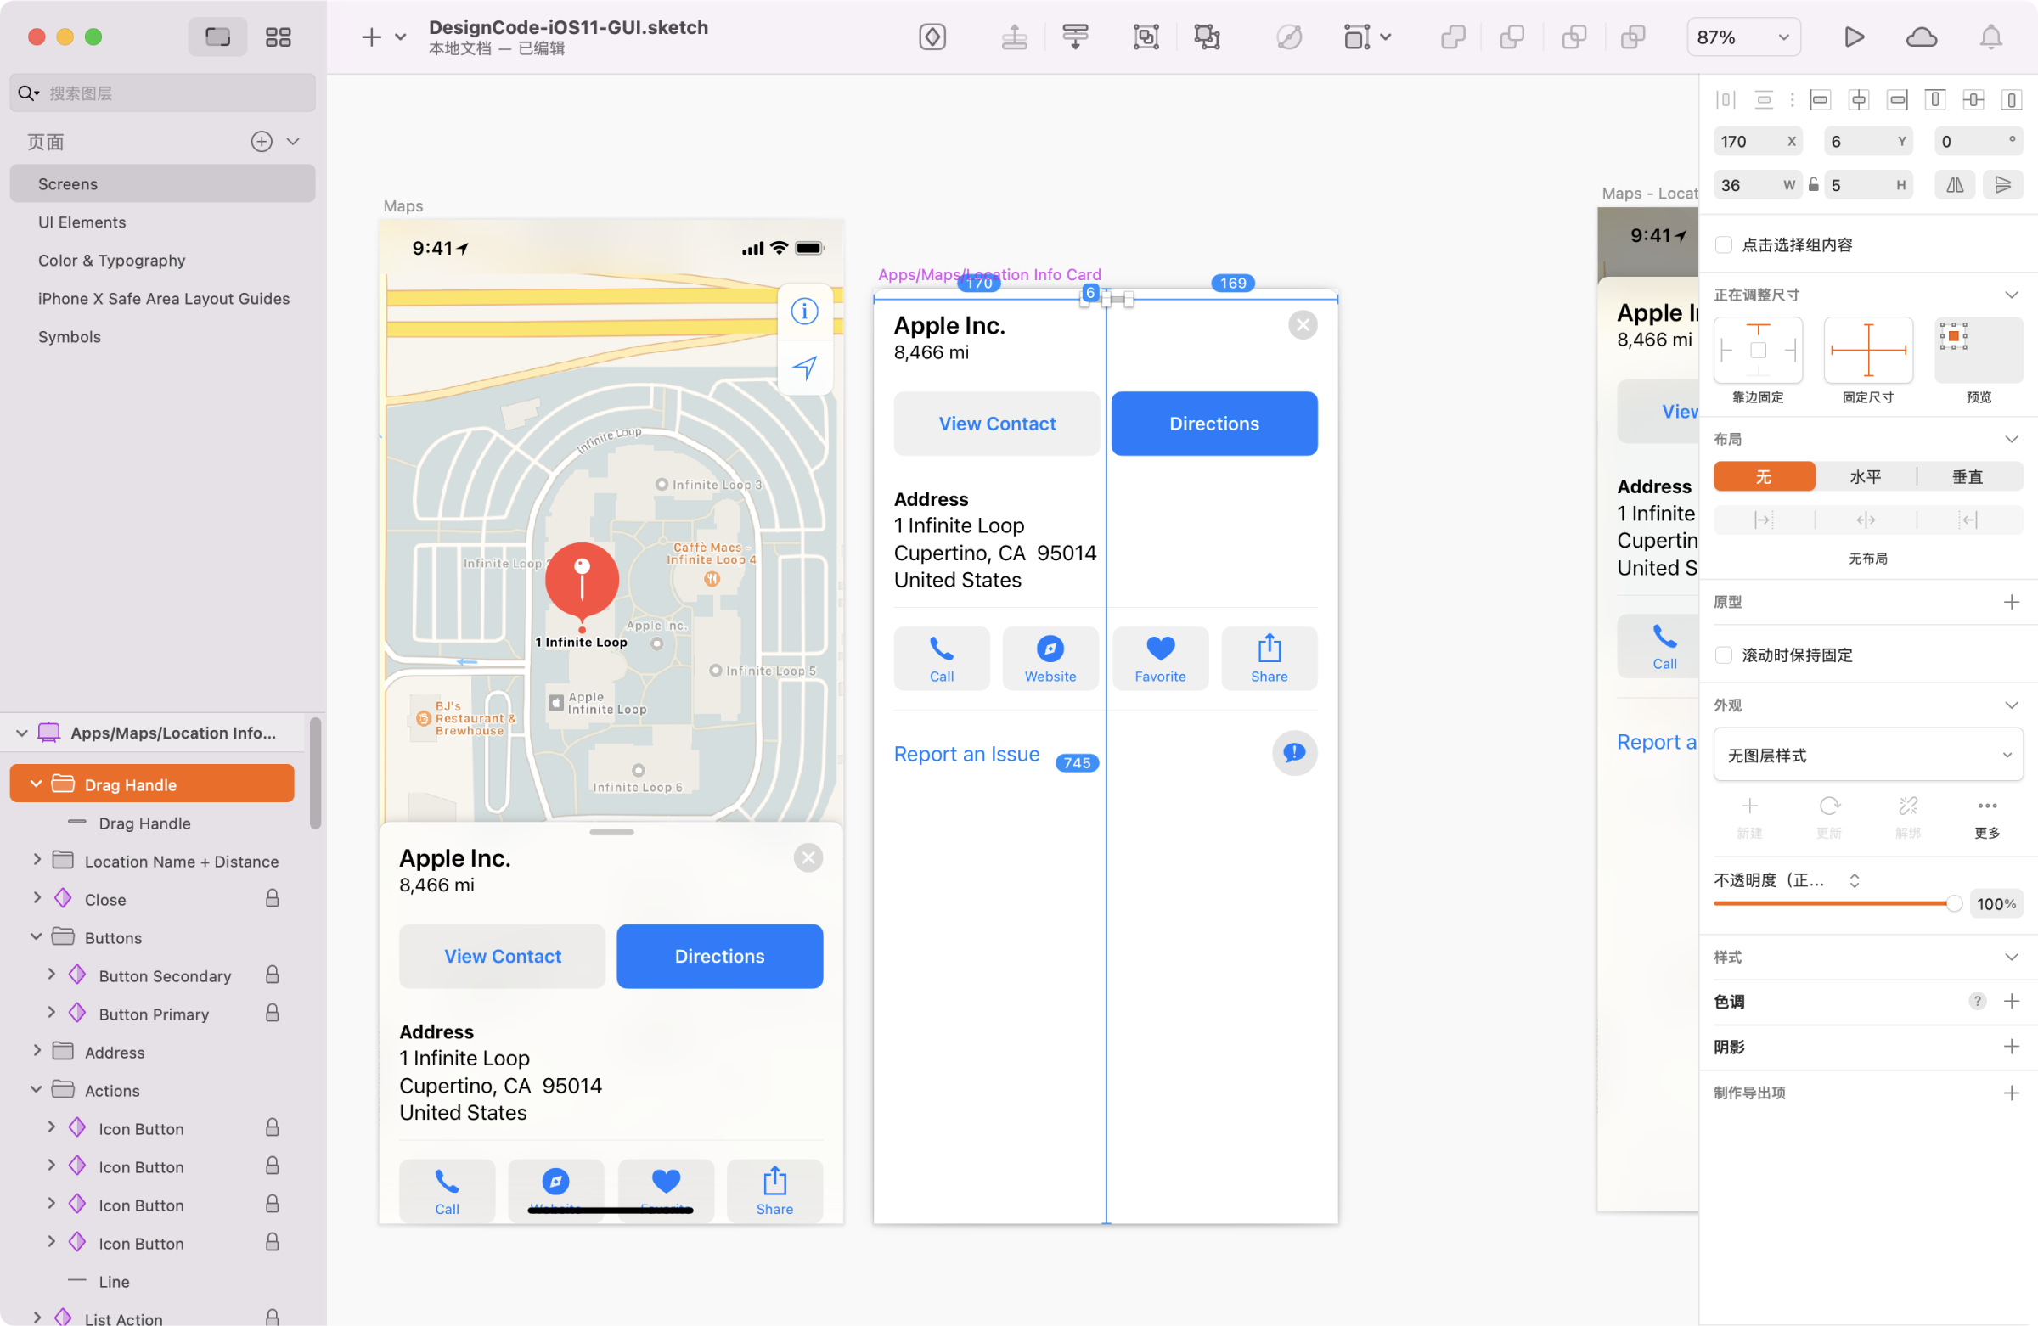2038x1326 pixels.
Task: Click the Union boolean operation icon
Action: (x=1453, y=37)
